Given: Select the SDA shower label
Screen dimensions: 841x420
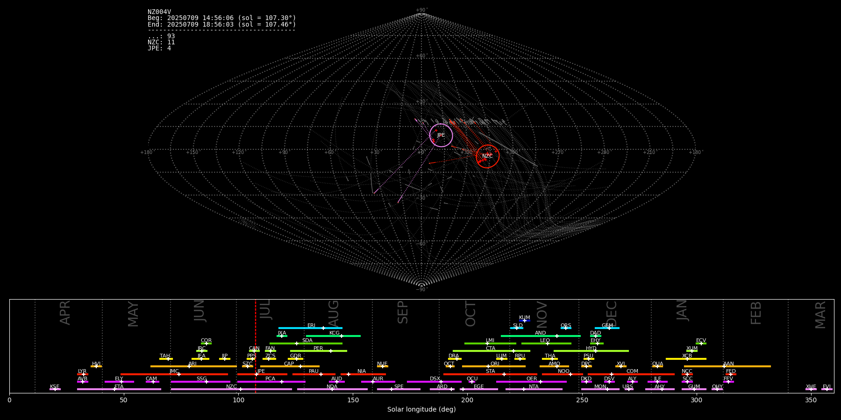Looking at the screenshot, I should click(x=307, y=341).
